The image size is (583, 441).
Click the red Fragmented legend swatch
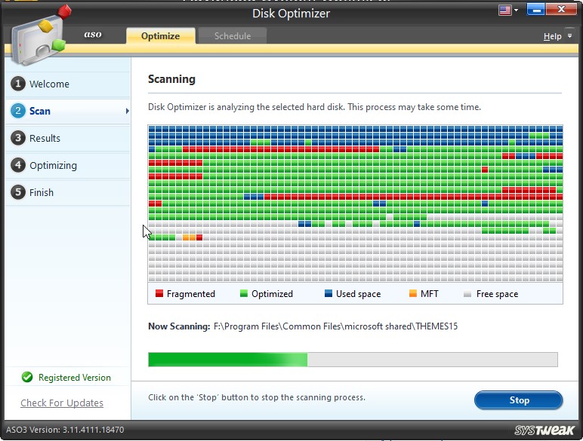coord(159,294)
